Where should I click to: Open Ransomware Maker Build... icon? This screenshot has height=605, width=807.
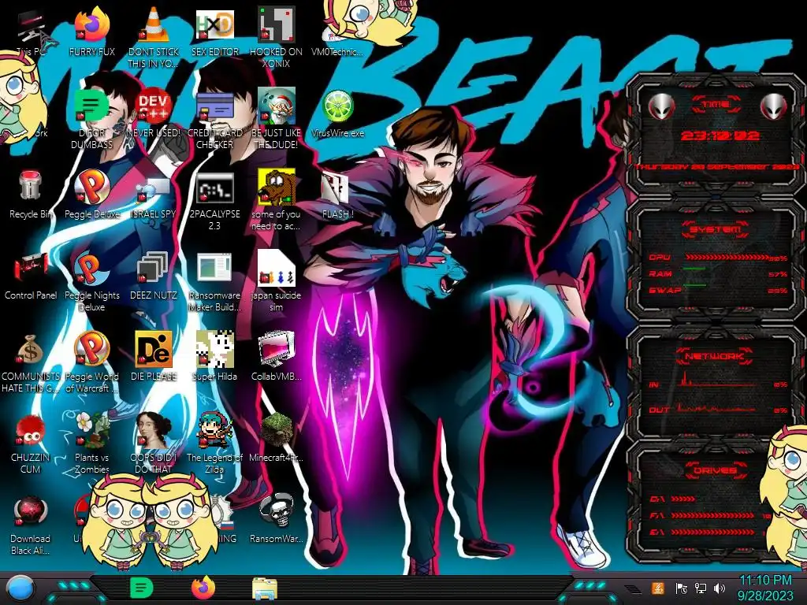point(214,268)
